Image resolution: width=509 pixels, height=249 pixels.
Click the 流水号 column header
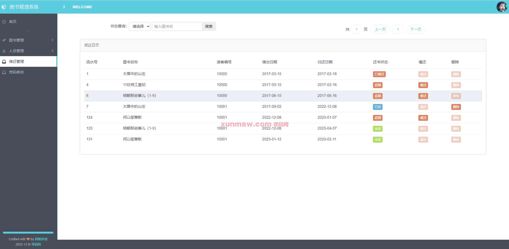click(92, 62)
